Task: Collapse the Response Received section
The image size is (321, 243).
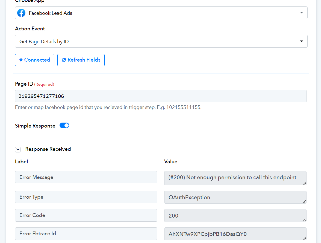Action: pyautogui.click(x=18, y=149)
